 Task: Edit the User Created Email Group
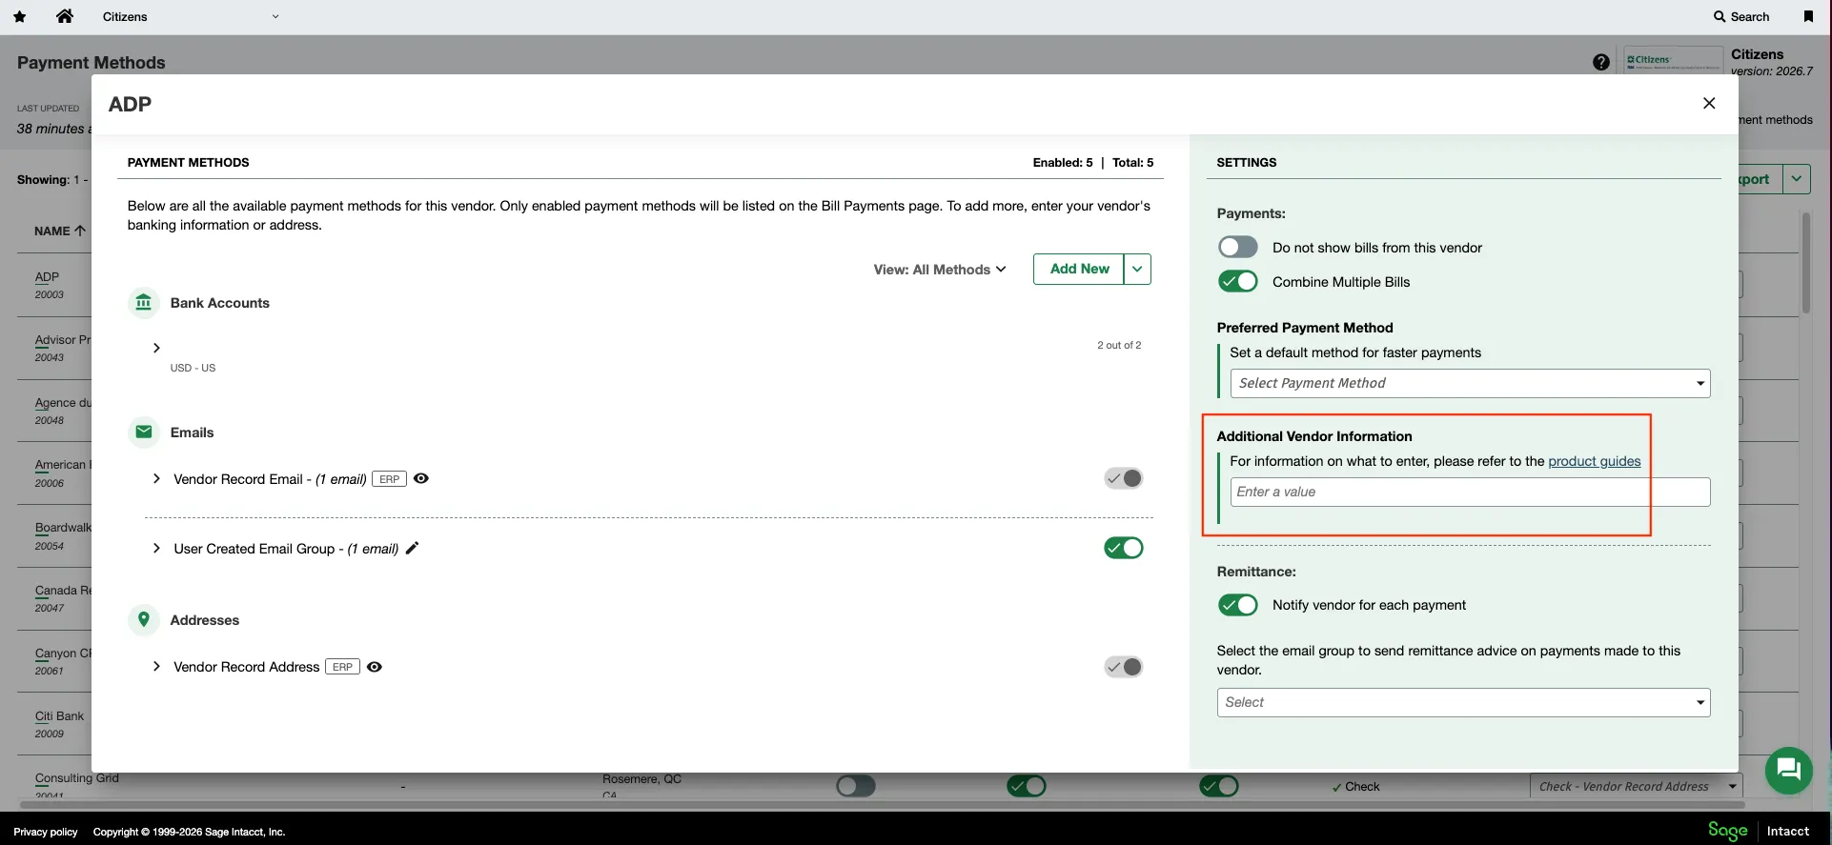pos(412,548)
